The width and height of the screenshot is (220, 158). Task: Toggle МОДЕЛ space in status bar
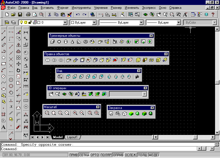coord(154,155)
